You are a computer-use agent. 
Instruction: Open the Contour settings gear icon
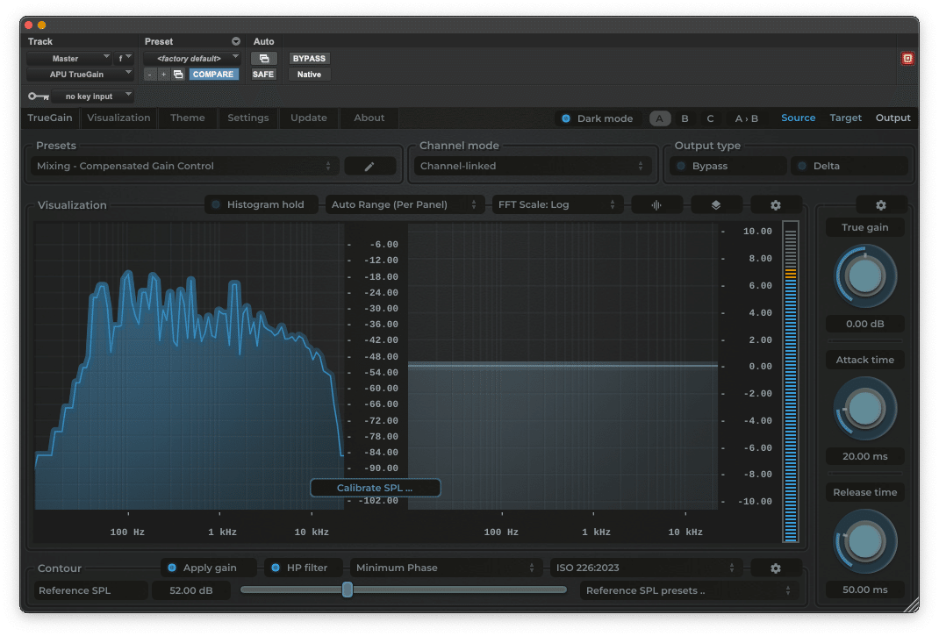(776, 568)
